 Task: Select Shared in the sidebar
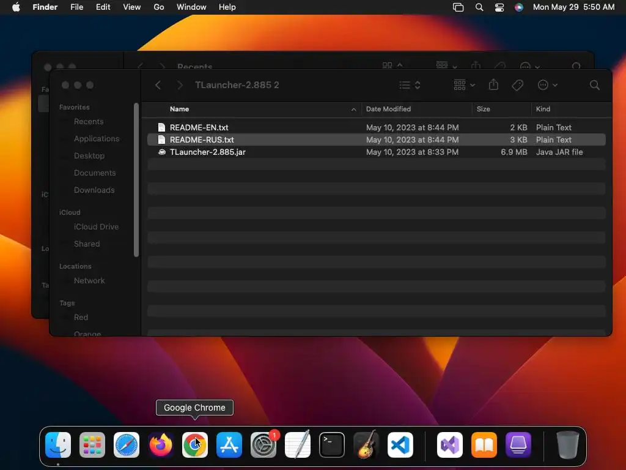pos(87,244)
